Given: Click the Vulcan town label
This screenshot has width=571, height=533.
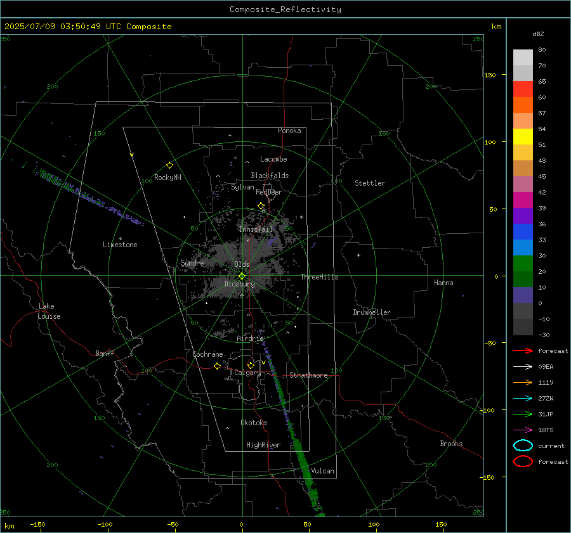Looking at the screenshot, I should (322, 471).
